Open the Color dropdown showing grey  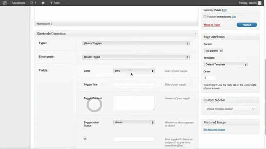(134, 71)
